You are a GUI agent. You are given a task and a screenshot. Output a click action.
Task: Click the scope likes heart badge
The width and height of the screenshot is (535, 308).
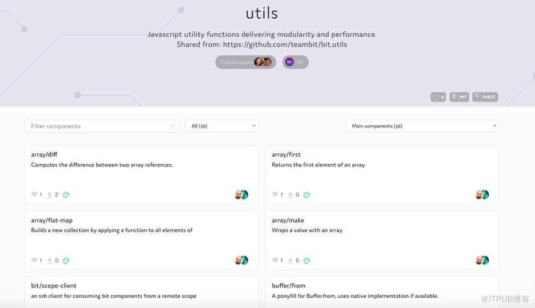438,97
